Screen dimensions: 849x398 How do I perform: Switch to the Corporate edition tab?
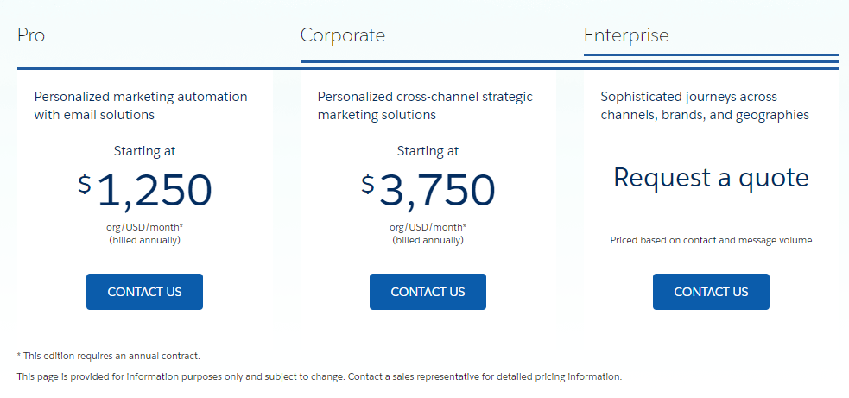(343, 35)
